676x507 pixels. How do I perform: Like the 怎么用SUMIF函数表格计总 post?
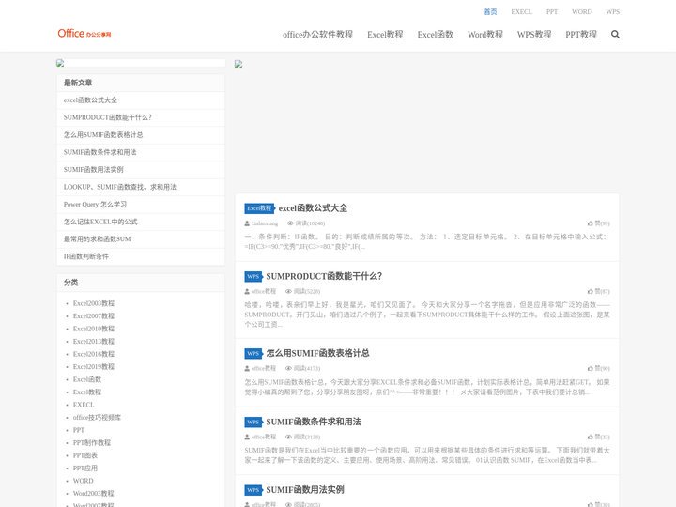click(598, 368)
